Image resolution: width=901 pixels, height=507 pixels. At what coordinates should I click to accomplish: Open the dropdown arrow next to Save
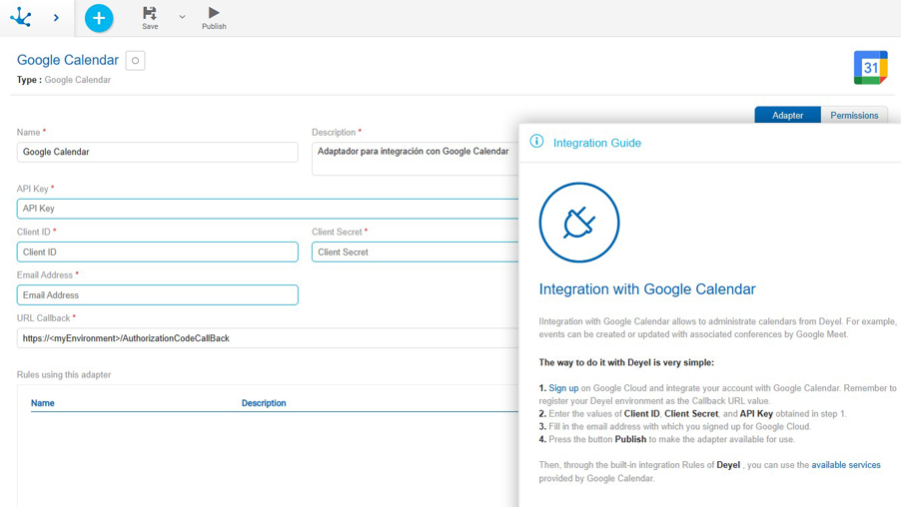[x=182, y=17]
